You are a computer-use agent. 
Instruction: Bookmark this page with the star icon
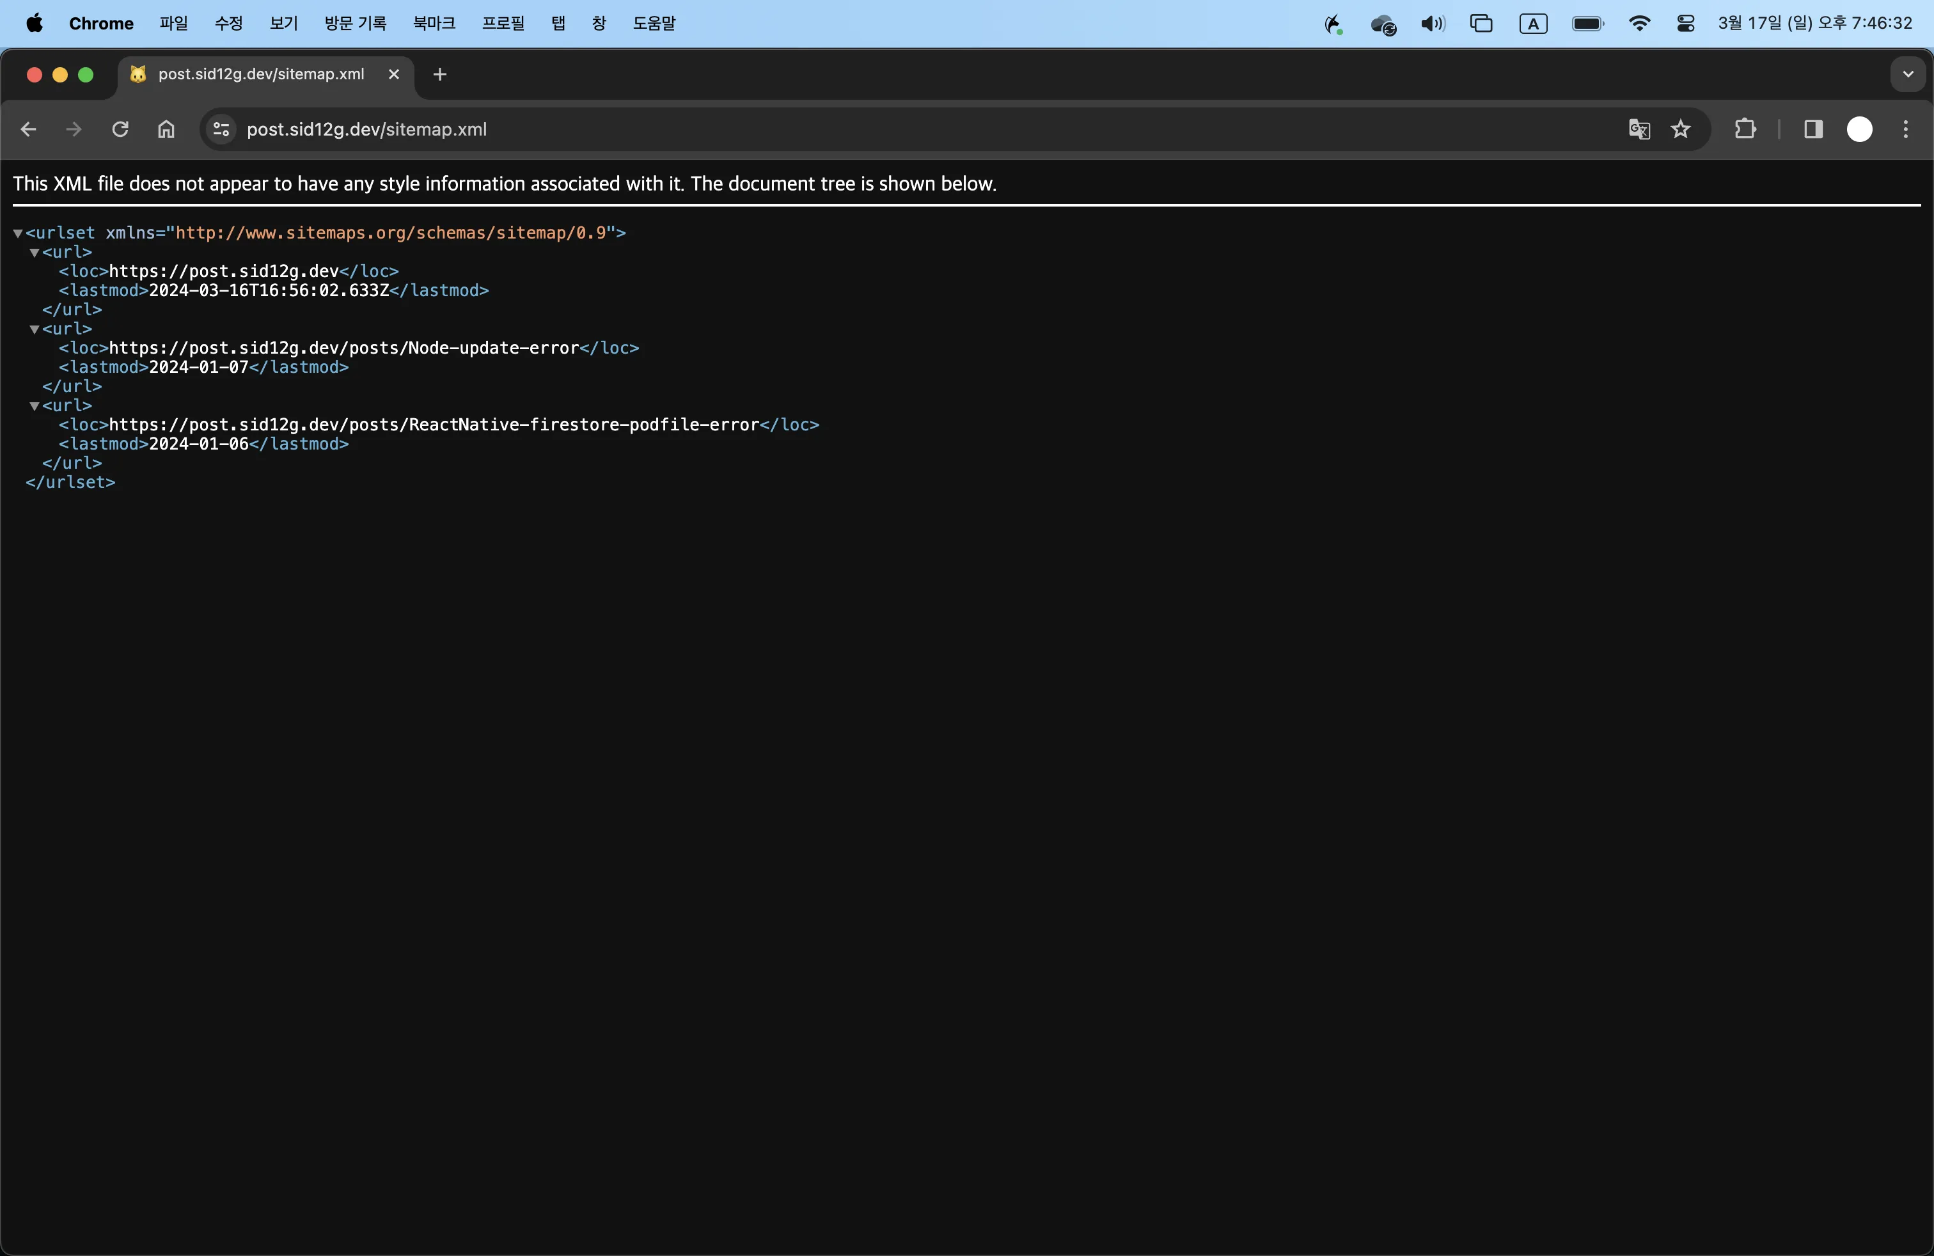click(x=1681, y=129)
